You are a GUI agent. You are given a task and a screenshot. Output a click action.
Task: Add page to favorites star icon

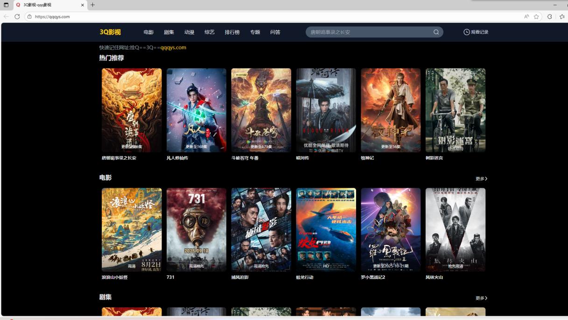pos(536,16)
